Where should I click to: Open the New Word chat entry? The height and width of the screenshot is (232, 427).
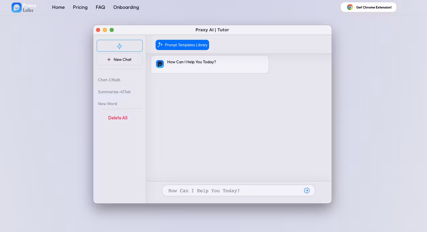tap(108, 104)
